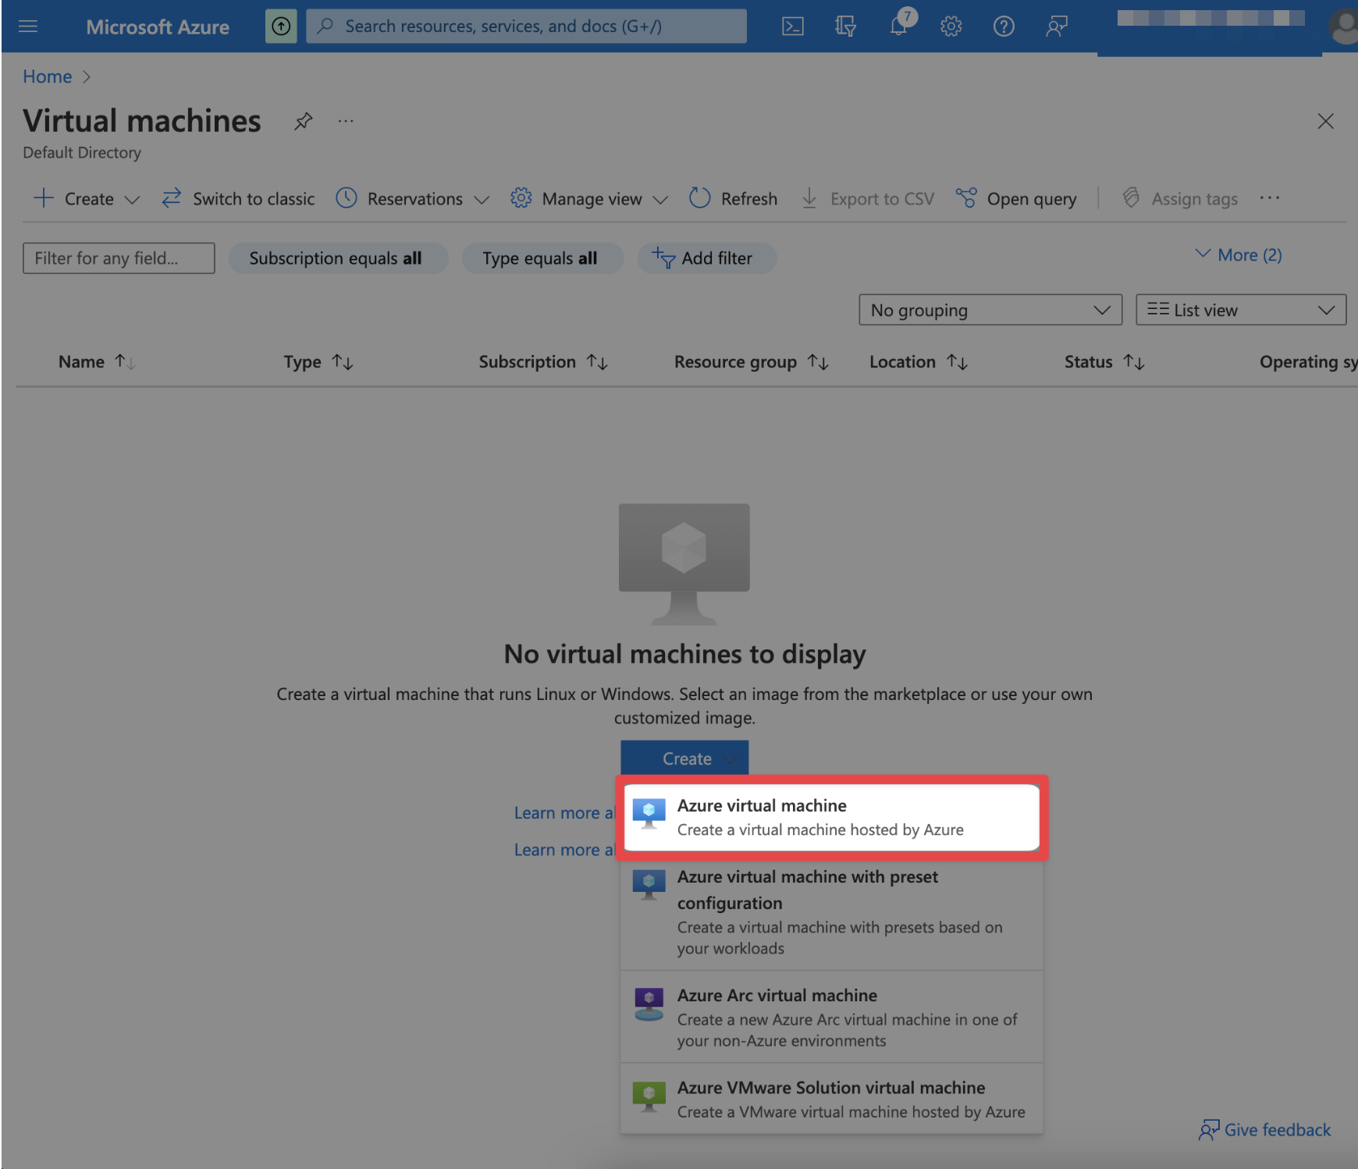
Task: Pin Virtual machines to dashboard
Action: [x=304, y=121]
